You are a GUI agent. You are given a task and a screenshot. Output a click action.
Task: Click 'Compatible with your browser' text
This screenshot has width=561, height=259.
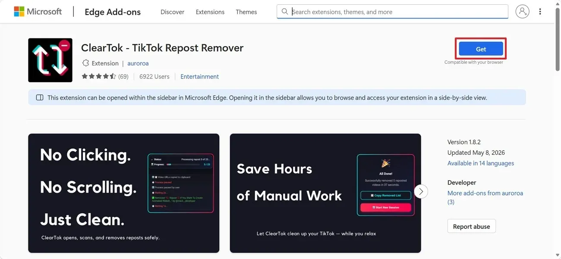point(474,62)
